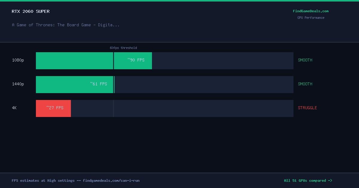Select the 1440p resolution label

[18, 84]
